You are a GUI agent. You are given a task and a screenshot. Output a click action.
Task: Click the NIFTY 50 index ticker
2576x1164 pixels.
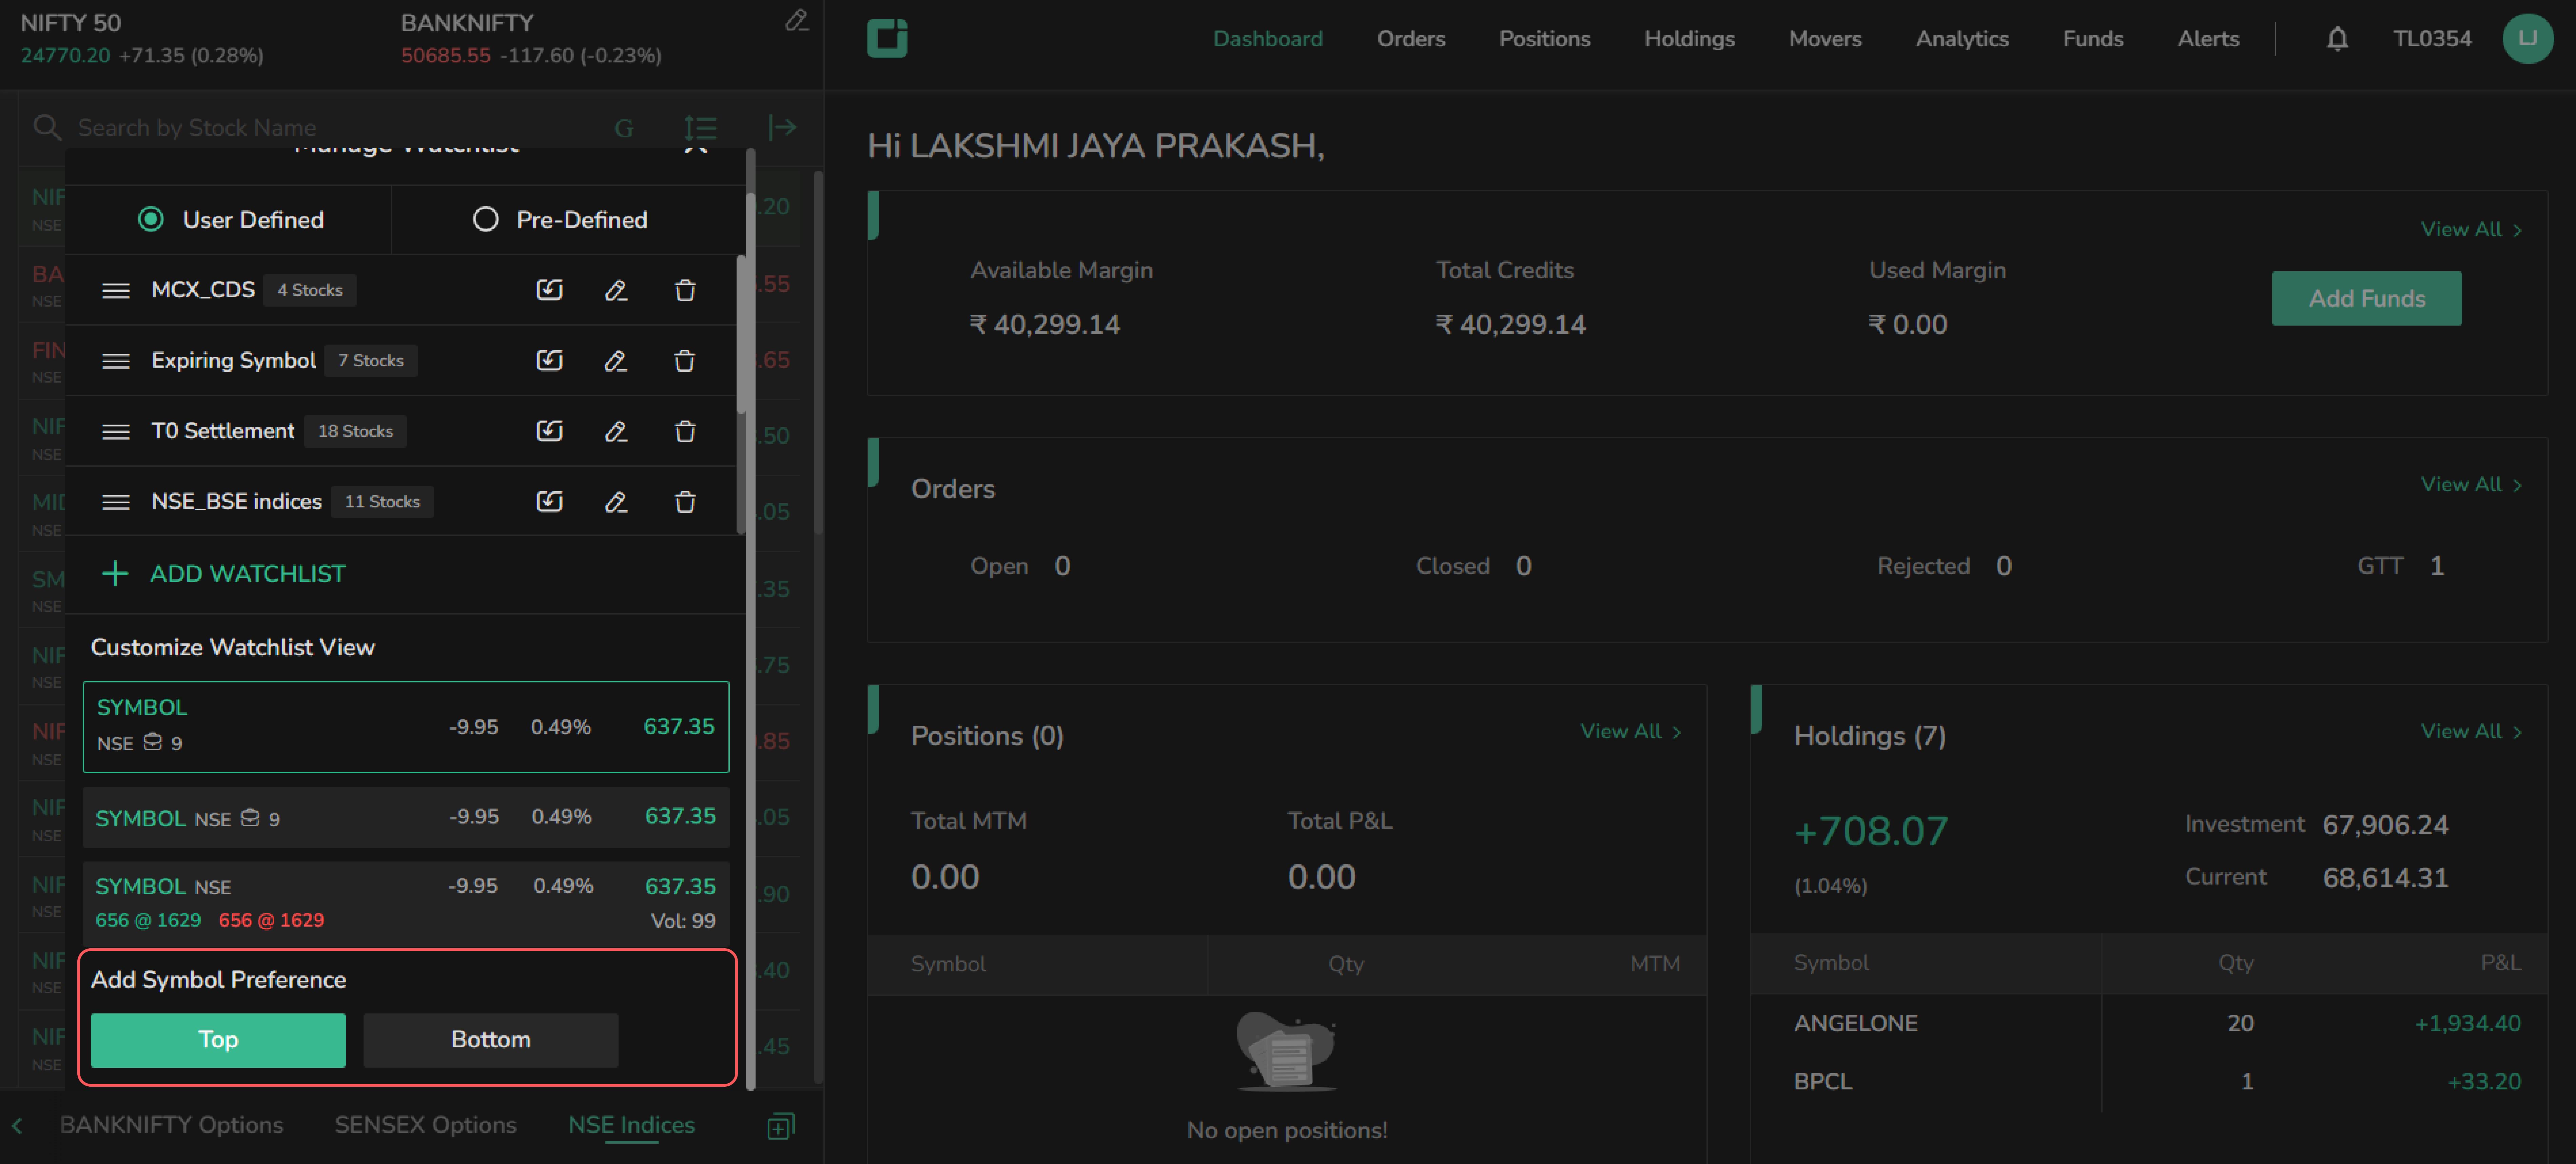tap(142, 39)
